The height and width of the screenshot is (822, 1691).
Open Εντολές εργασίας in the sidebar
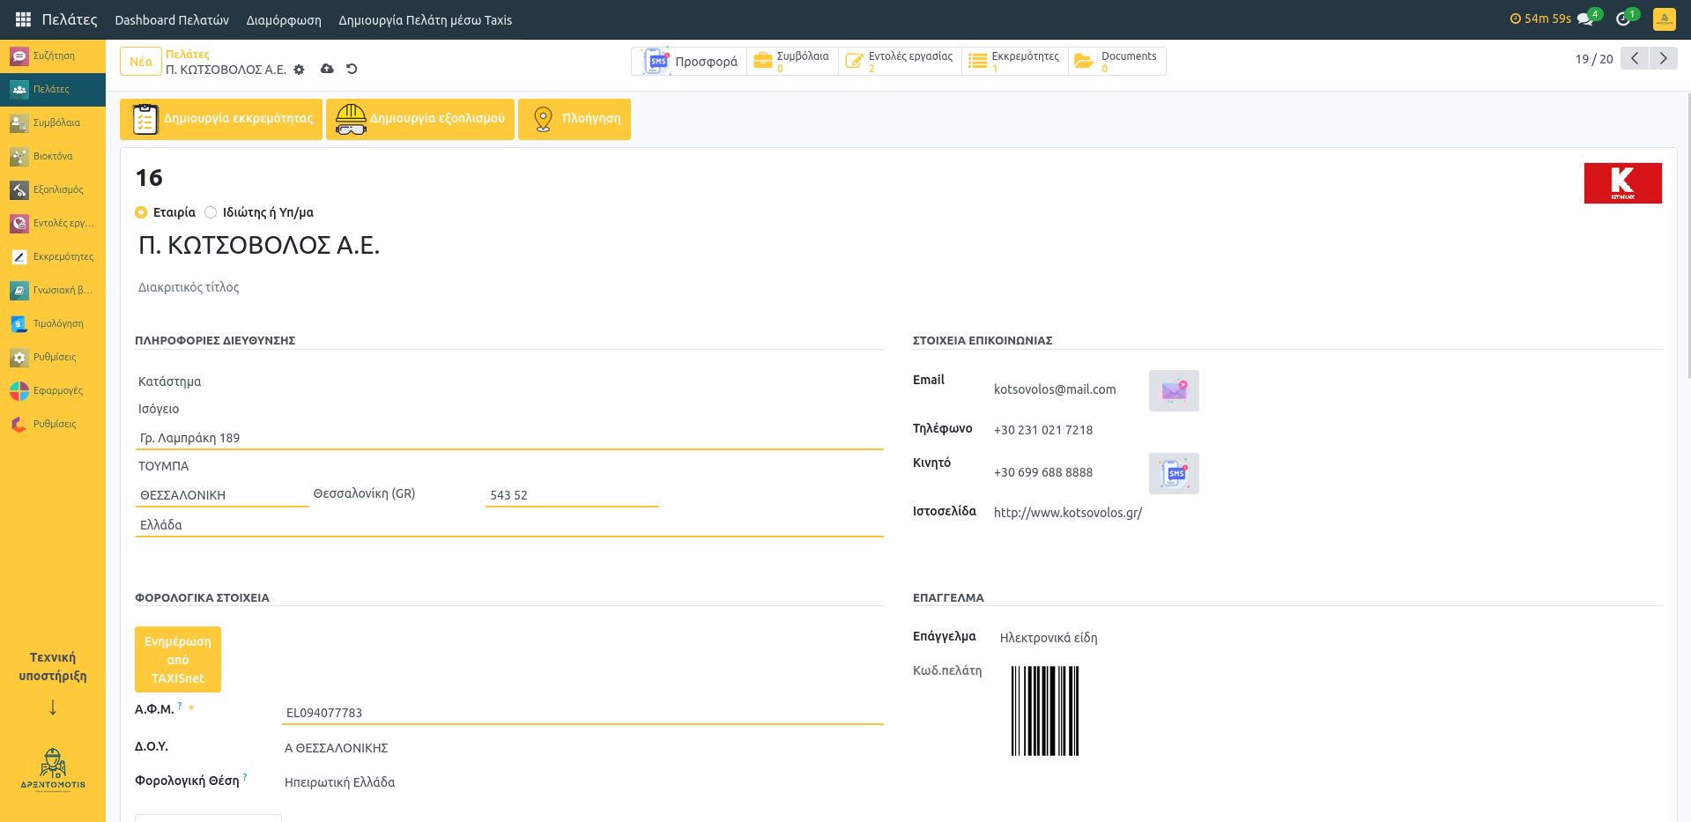(53, 223)
